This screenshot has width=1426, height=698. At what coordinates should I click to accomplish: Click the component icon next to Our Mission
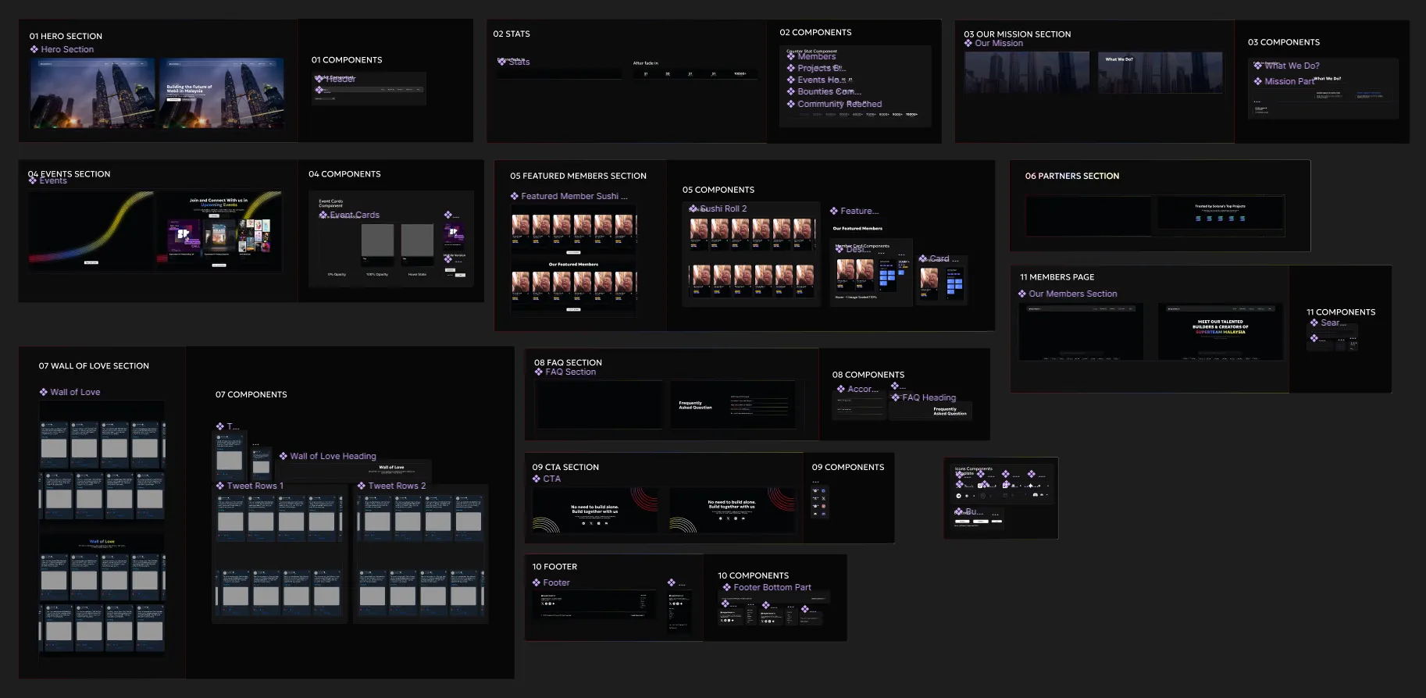[968, 43]
